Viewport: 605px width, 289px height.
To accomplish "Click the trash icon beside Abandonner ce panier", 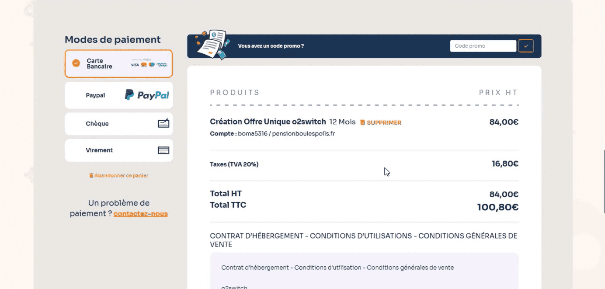I will [x=91, y=175].
